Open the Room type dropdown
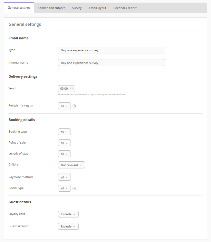The image size is (211, 242). pos(64,188)
